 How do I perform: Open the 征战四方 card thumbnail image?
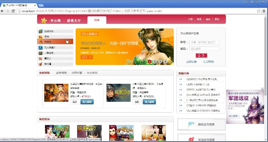(x=118, y=93)
